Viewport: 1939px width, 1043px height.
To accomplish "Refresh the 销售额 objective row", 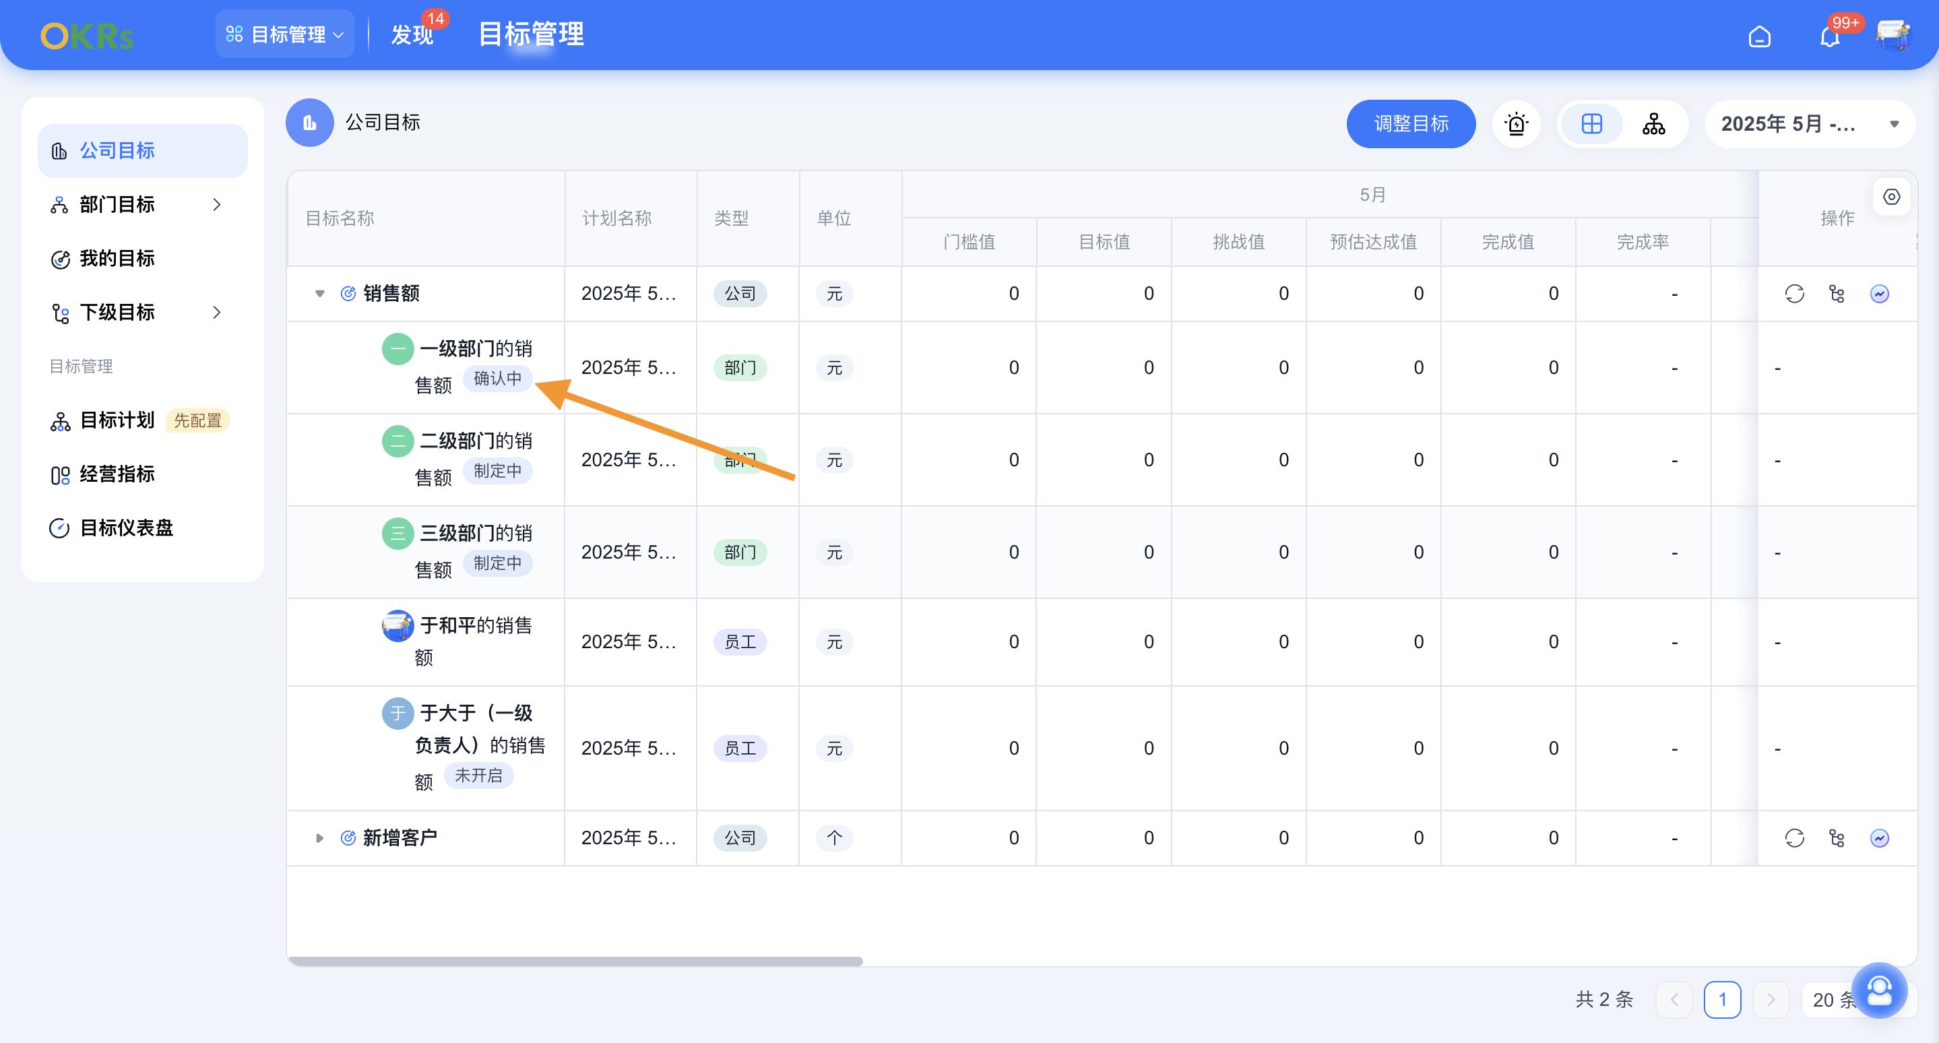I will point(1795,294).
